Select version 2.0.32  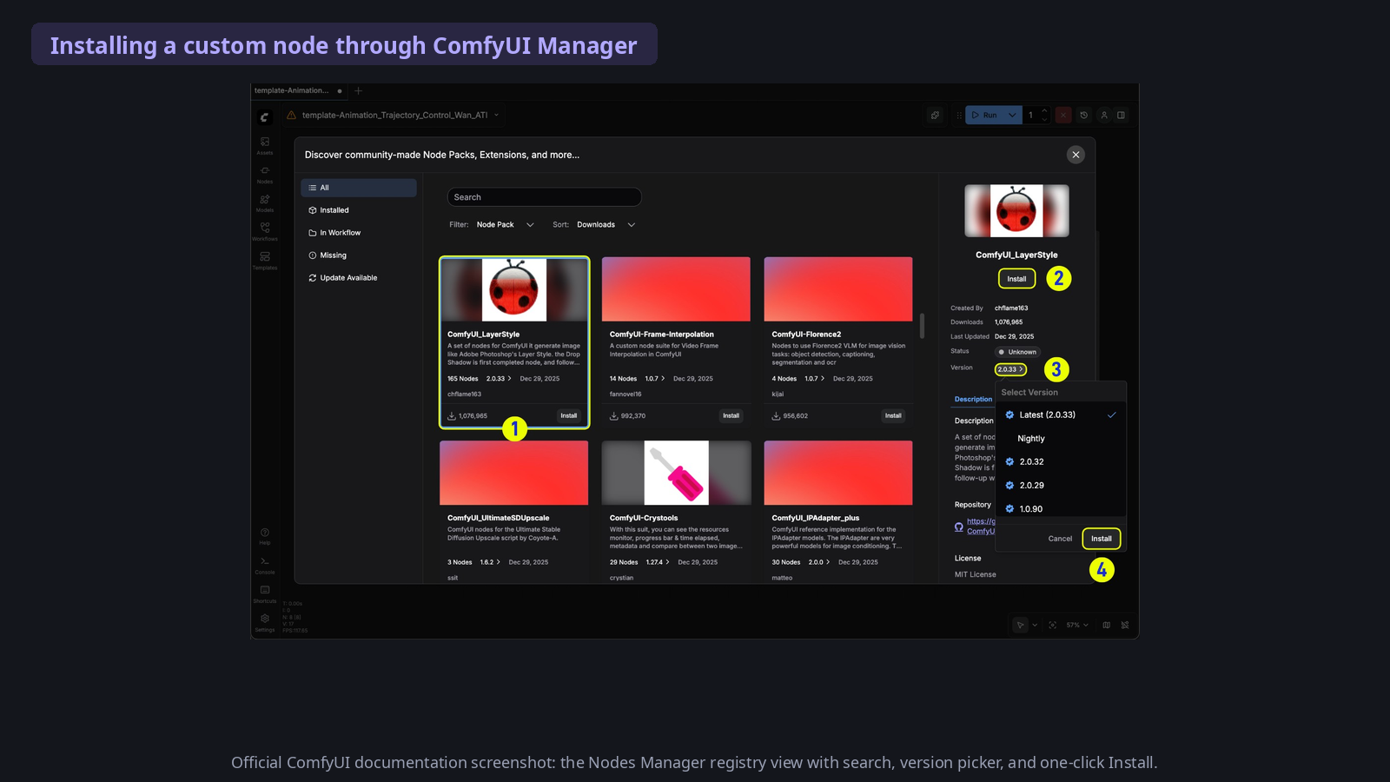pyautogui.click(x=1061, y=462)
